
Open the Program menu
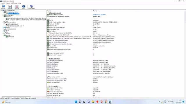(3, 3)
